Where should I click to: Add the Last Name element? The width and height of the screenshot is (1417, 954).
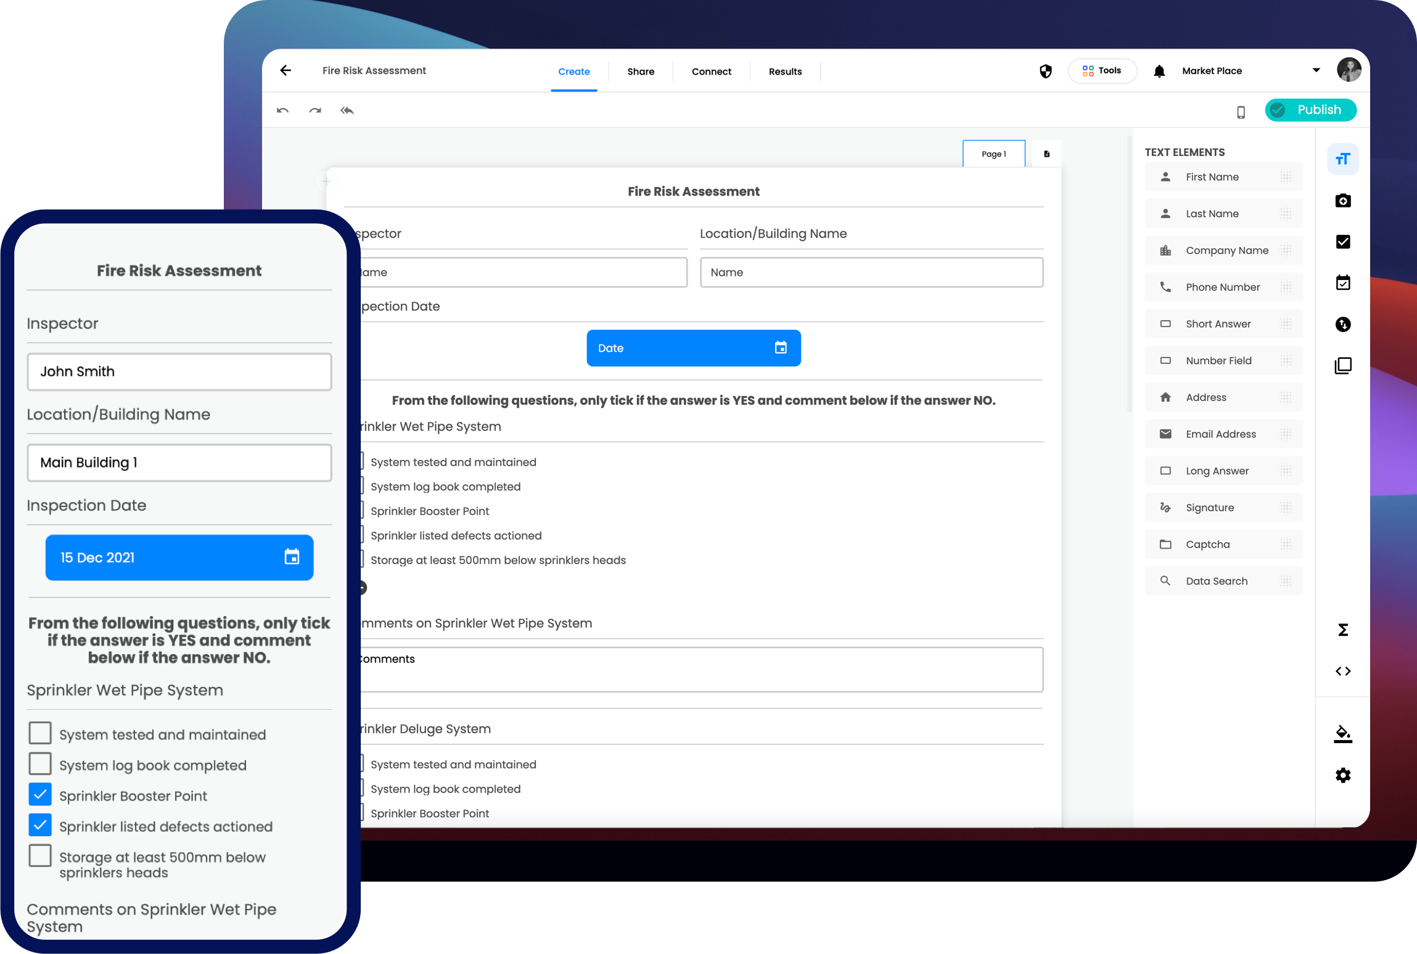pyautogui.click(x=1223, y=213)
